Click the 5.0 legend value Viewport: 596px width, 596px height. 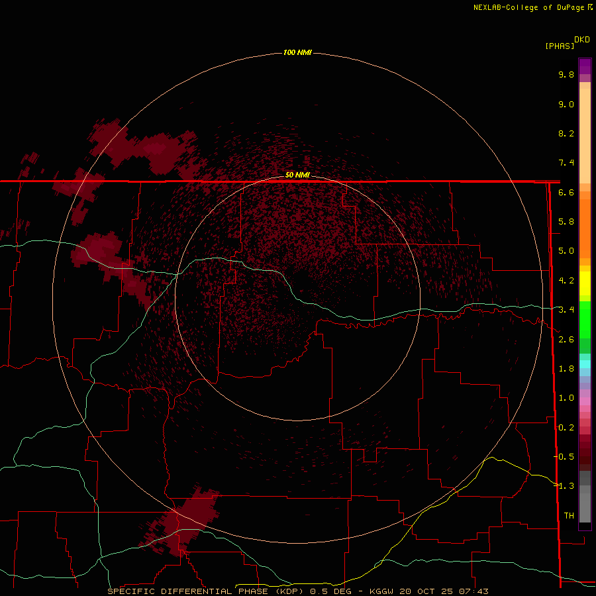pyautogui.click(x=566, y=251)
